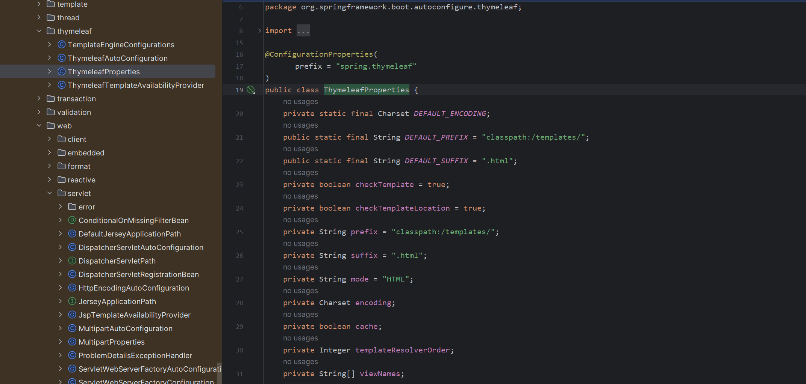Click the servlet folder icon
806x384 pixels.
pos(62,193)
